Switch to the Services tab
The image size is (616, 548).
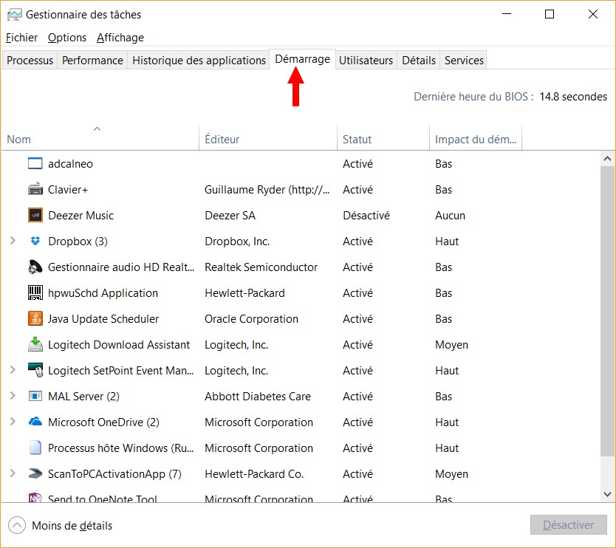click(x=464, y=60)
